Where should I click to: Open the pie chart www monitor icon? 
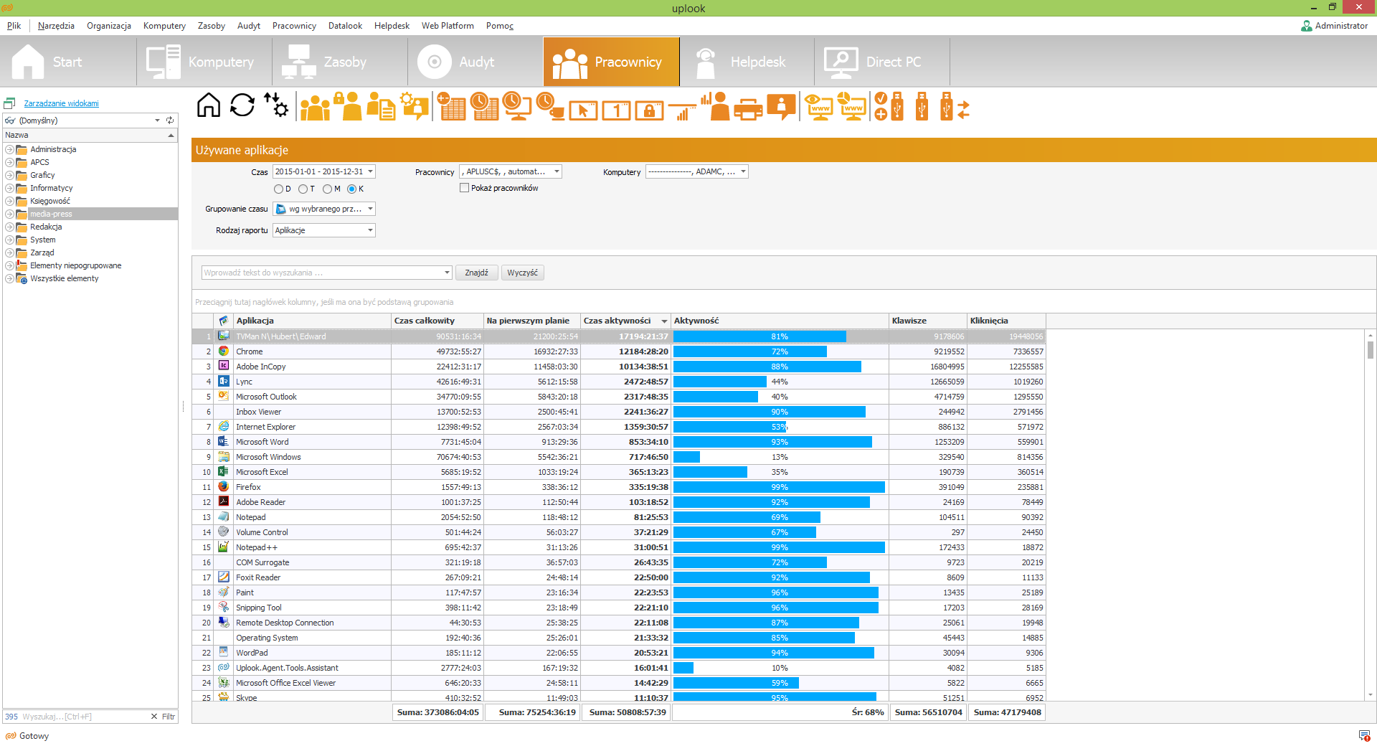851,106
